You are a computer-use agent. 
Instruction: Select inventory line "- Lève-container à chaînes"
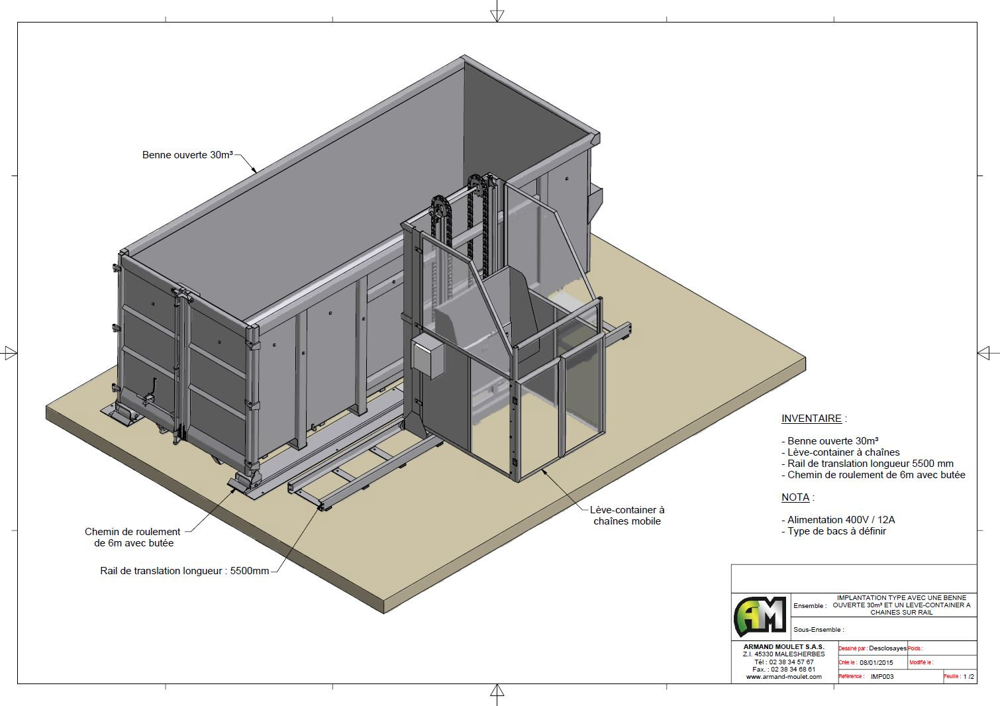pos(840,452)
